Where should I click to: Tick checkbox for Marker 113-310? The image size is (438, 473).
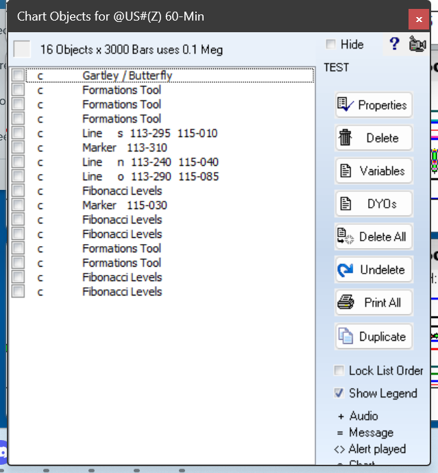coord(19,147)
